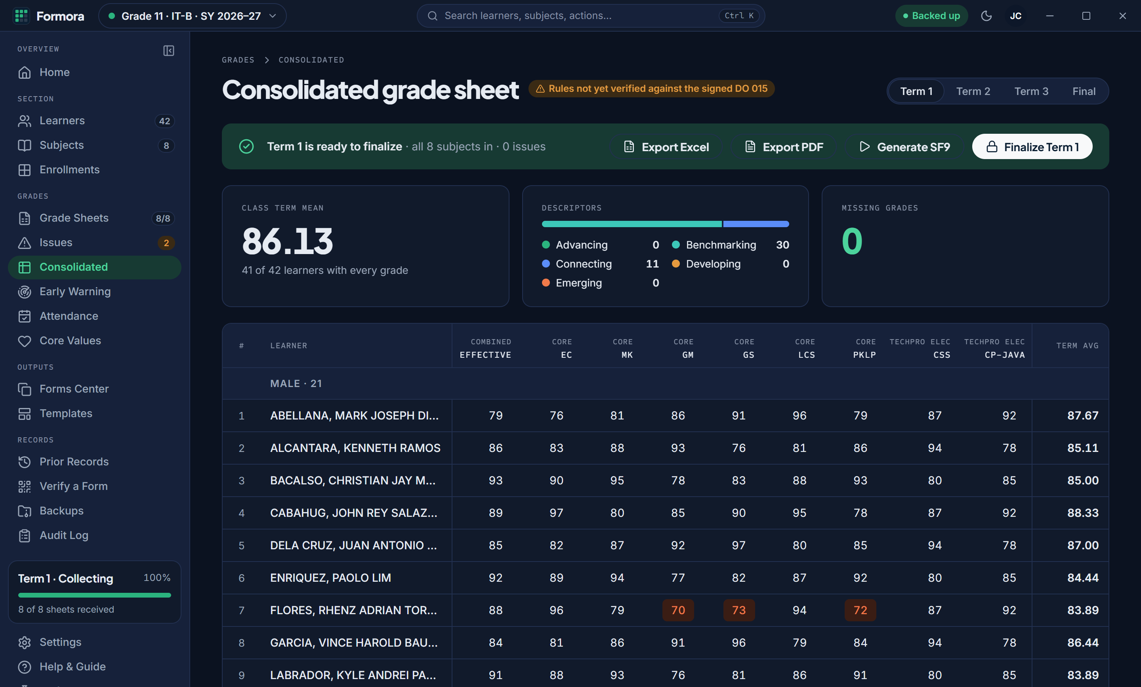Click the breadcrumb chevron after Grades
The height and width of the screenshot is (687, 1141).
click(x=267, y=60)
